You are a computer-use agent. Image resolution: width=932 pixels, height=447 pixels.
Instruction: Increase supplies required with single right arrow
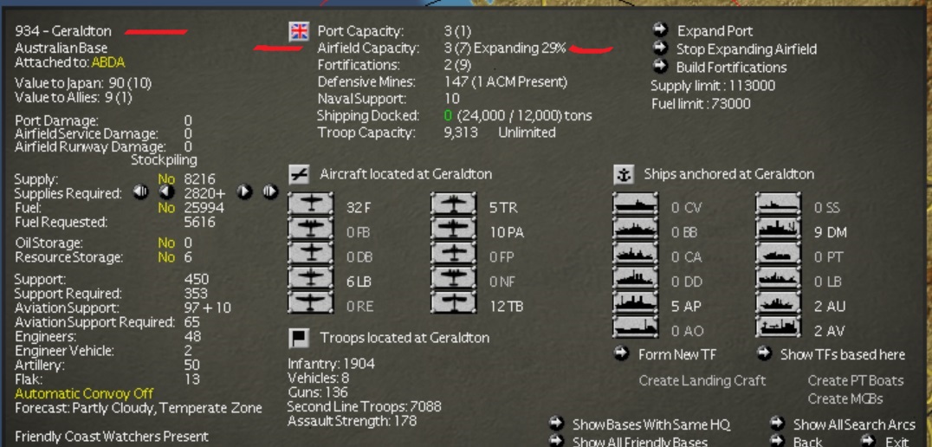(x=244, y=192)
